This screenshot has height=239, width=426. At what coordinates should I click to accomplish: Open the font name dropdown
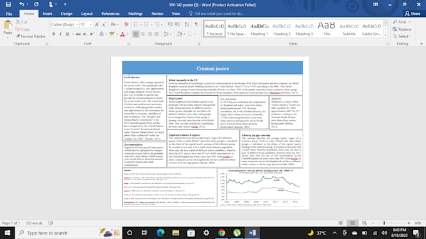(78, 24)
